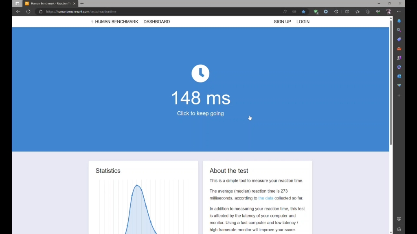Click the 148 ms result
Image resolution: width=417 pixels, height=234 pixels.
(200, 98)
